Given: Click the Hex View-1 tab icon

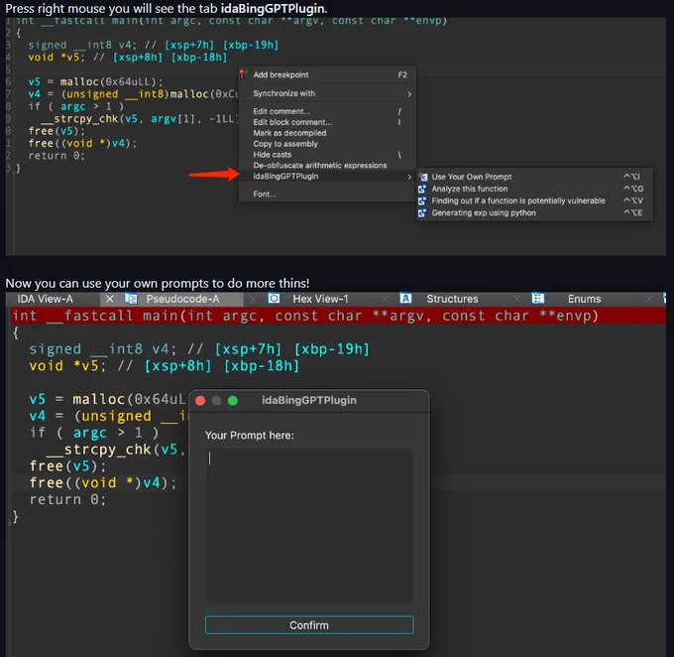Looking at the screenshot, I should (274, 299).
